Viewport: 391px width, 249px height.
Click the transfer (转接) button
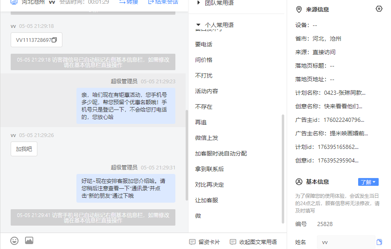(129, 2)
